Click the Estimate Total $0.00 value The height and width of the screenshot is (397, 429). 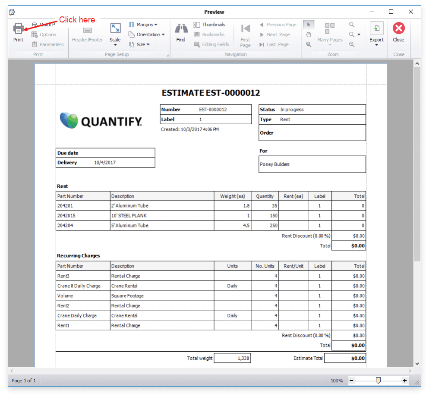(345, 358)
